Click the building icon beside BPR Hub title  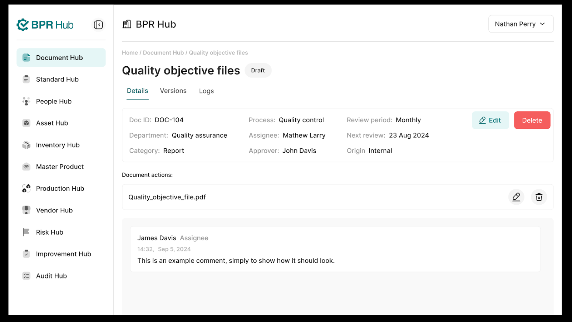127,24
